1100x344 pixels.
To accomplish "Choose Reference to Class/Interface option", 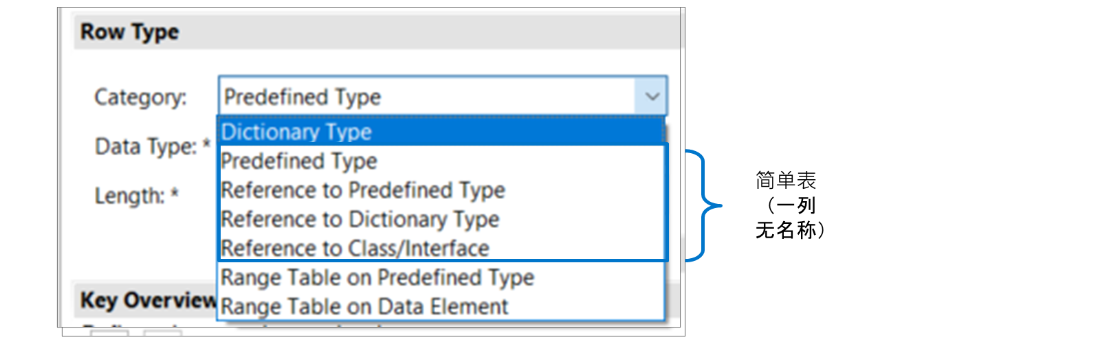I will point(441,248).
